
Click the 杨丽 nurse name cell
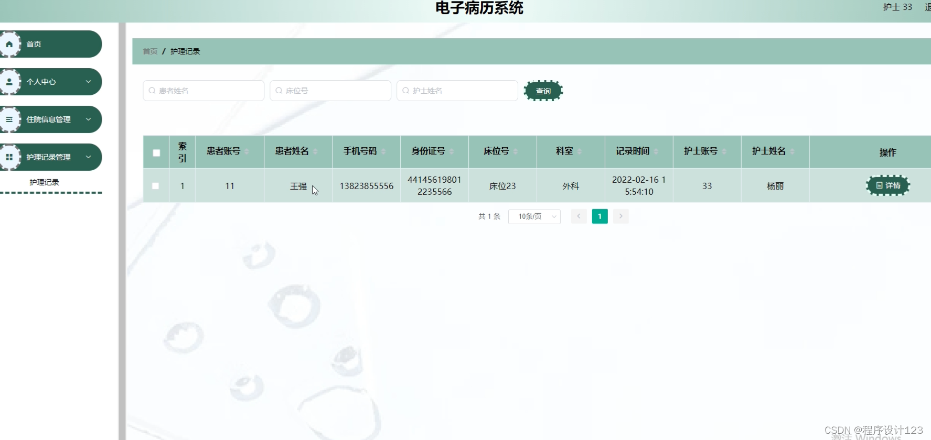coord(775,186)
